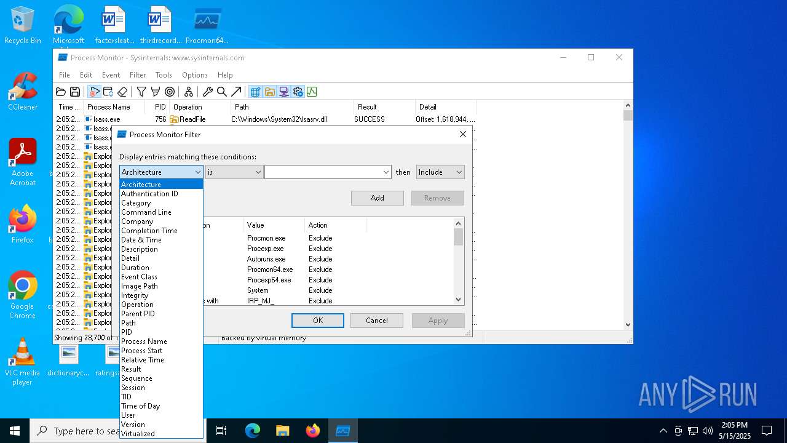Close the Process Monitor Filter dialog
The image size is (787, 443).
[463, 134]
